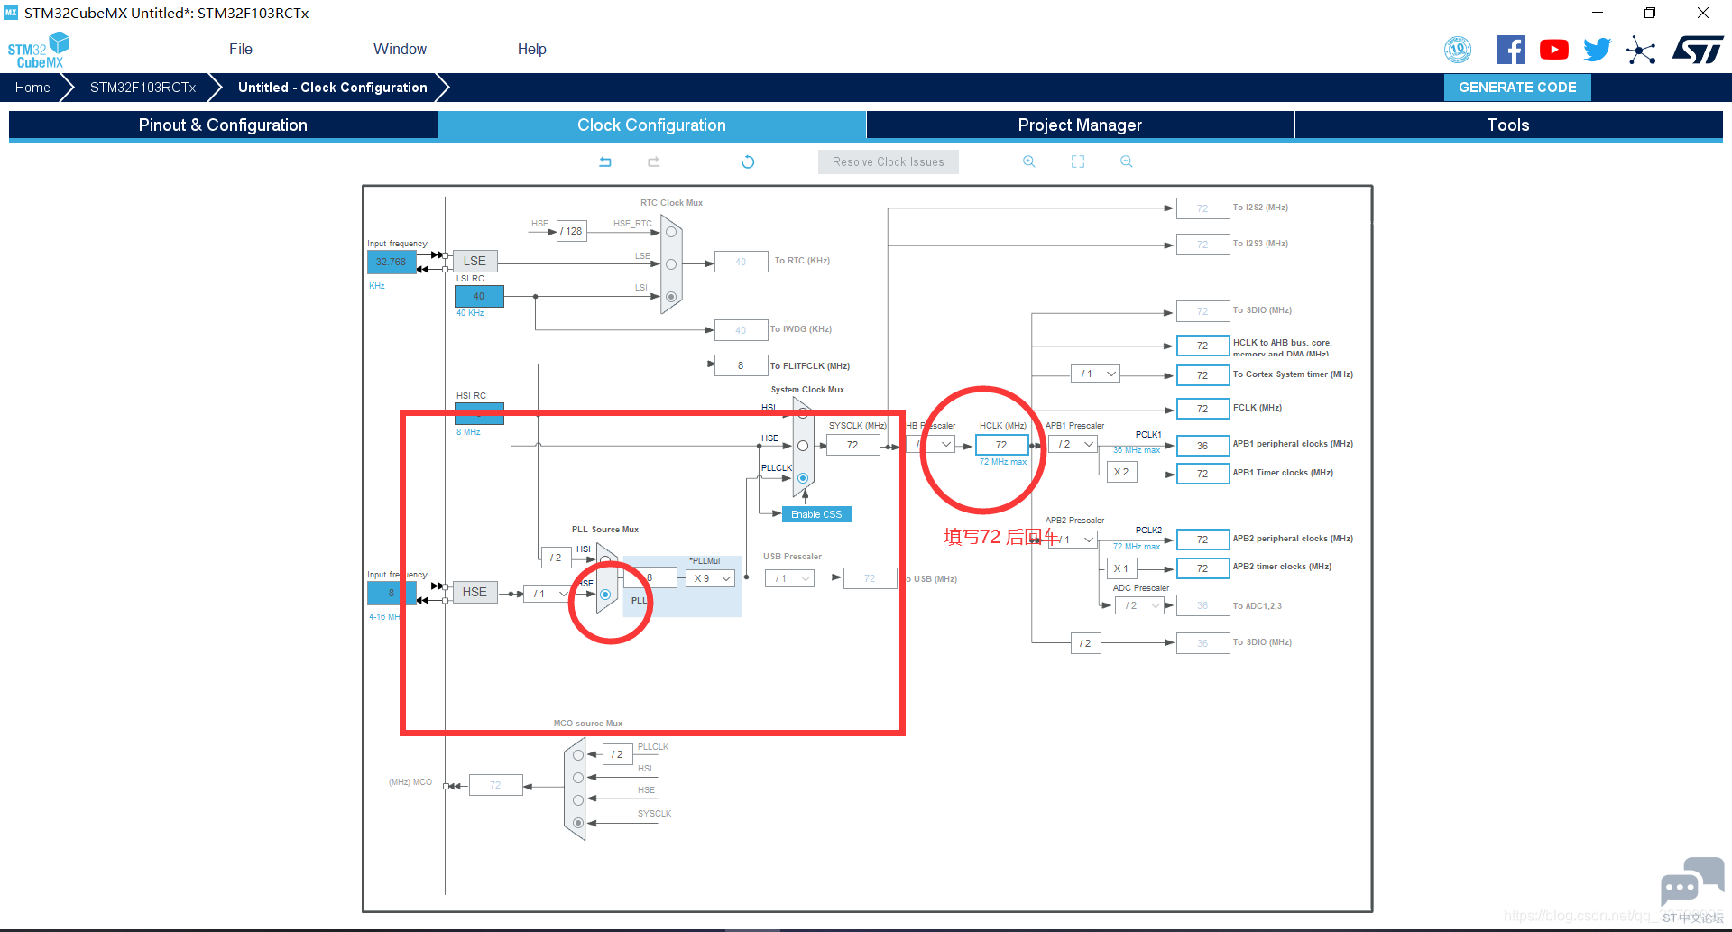1732x932 pixels.
Task: Click the STM32CubeMX logo icon
Action: pyautogui.click(x=38, y=50)
